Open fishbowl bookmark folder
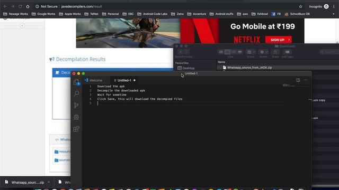The image size is (339, 190). [x=260, y=14]
